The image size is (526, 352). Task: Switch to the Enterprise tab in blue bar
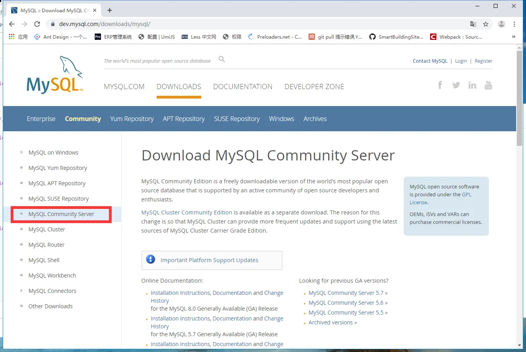coord(41,119)
